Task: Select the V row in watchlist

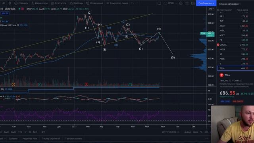Action: (235, 64)
